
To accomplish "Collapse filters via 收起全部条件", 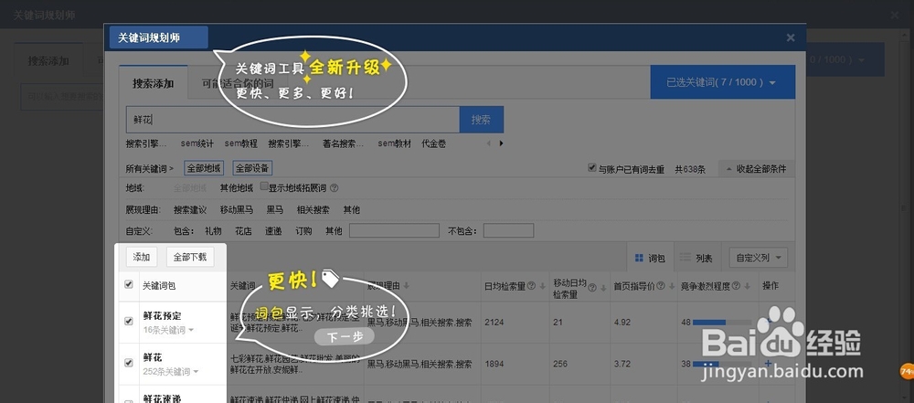I will click(x=756, y=169).
